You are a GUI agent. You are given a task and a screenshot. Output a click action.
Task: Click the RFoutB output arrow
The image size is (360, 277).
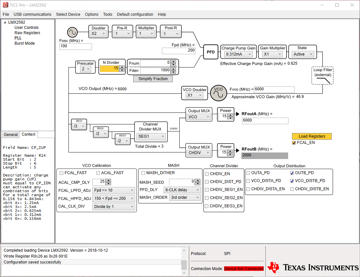(238, 150)
